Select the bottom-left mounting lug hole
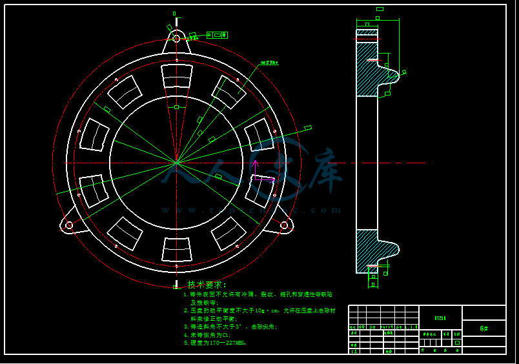The width and height of the screenshot is (519, 364). click(68, 225)
